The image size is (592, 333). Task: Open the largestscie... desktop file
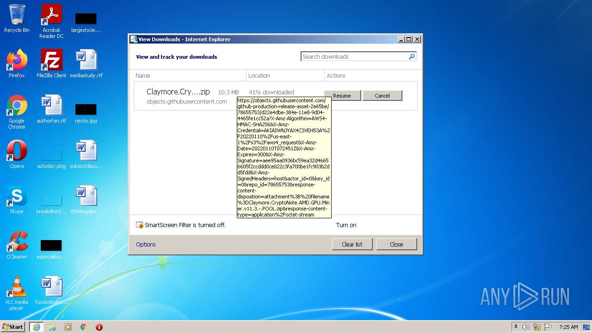pyautogui.click(x=86, y=22)
